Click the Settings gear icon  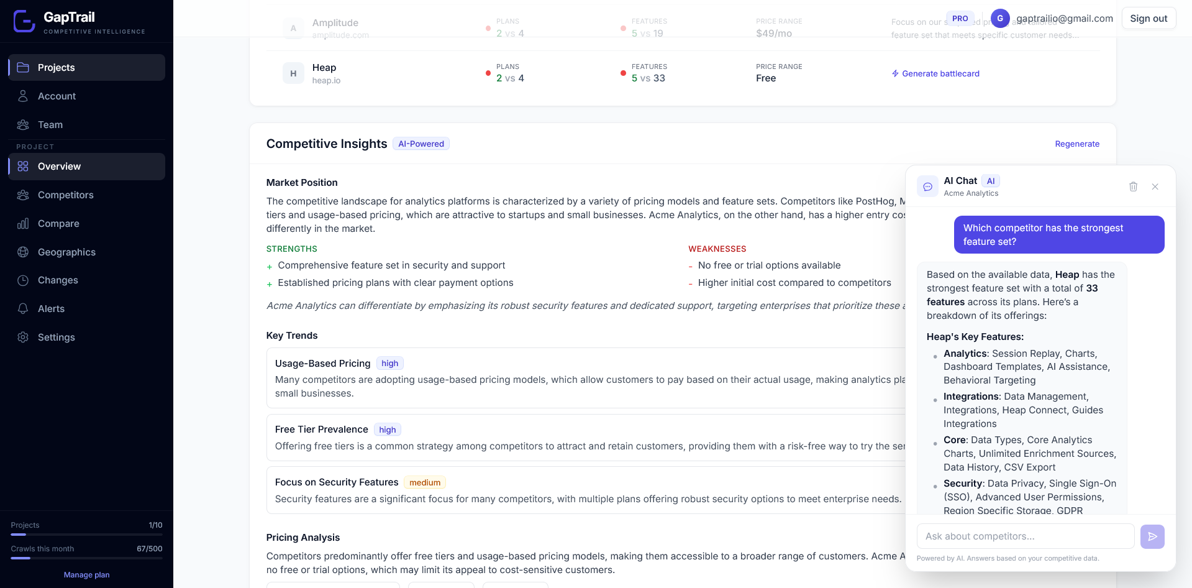[23, 337]
